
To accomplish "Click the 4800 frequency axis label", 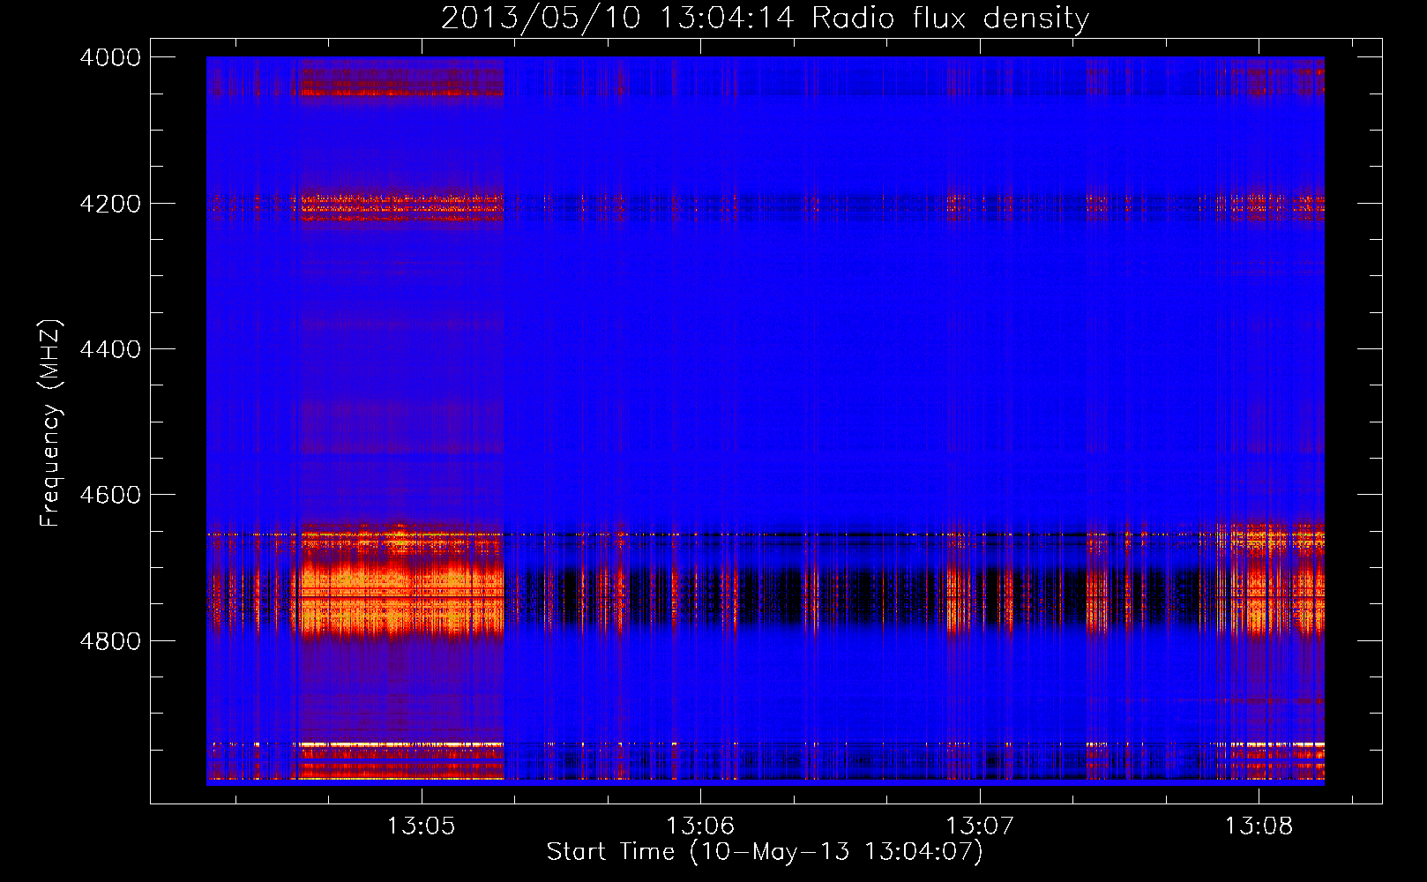I will point(110,641).
